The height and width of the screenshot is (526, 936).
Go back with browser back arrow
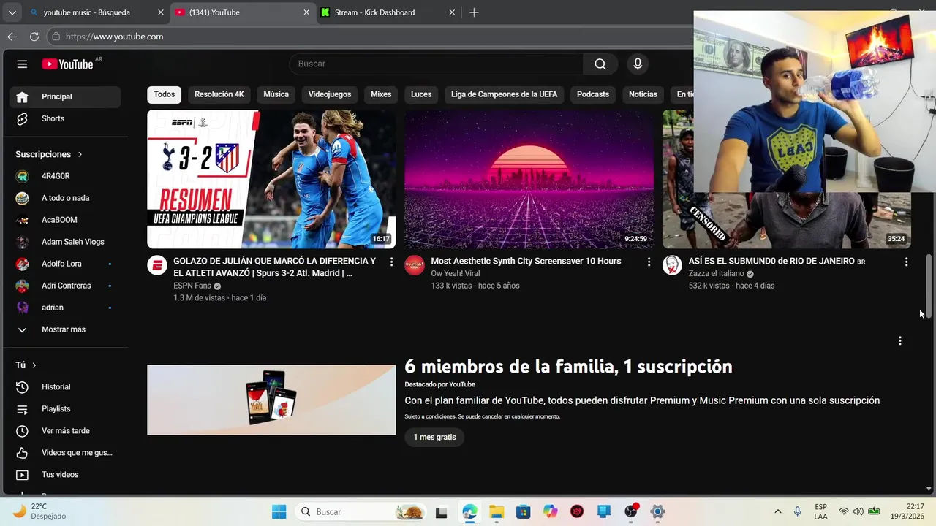click(x=12, y=37)
